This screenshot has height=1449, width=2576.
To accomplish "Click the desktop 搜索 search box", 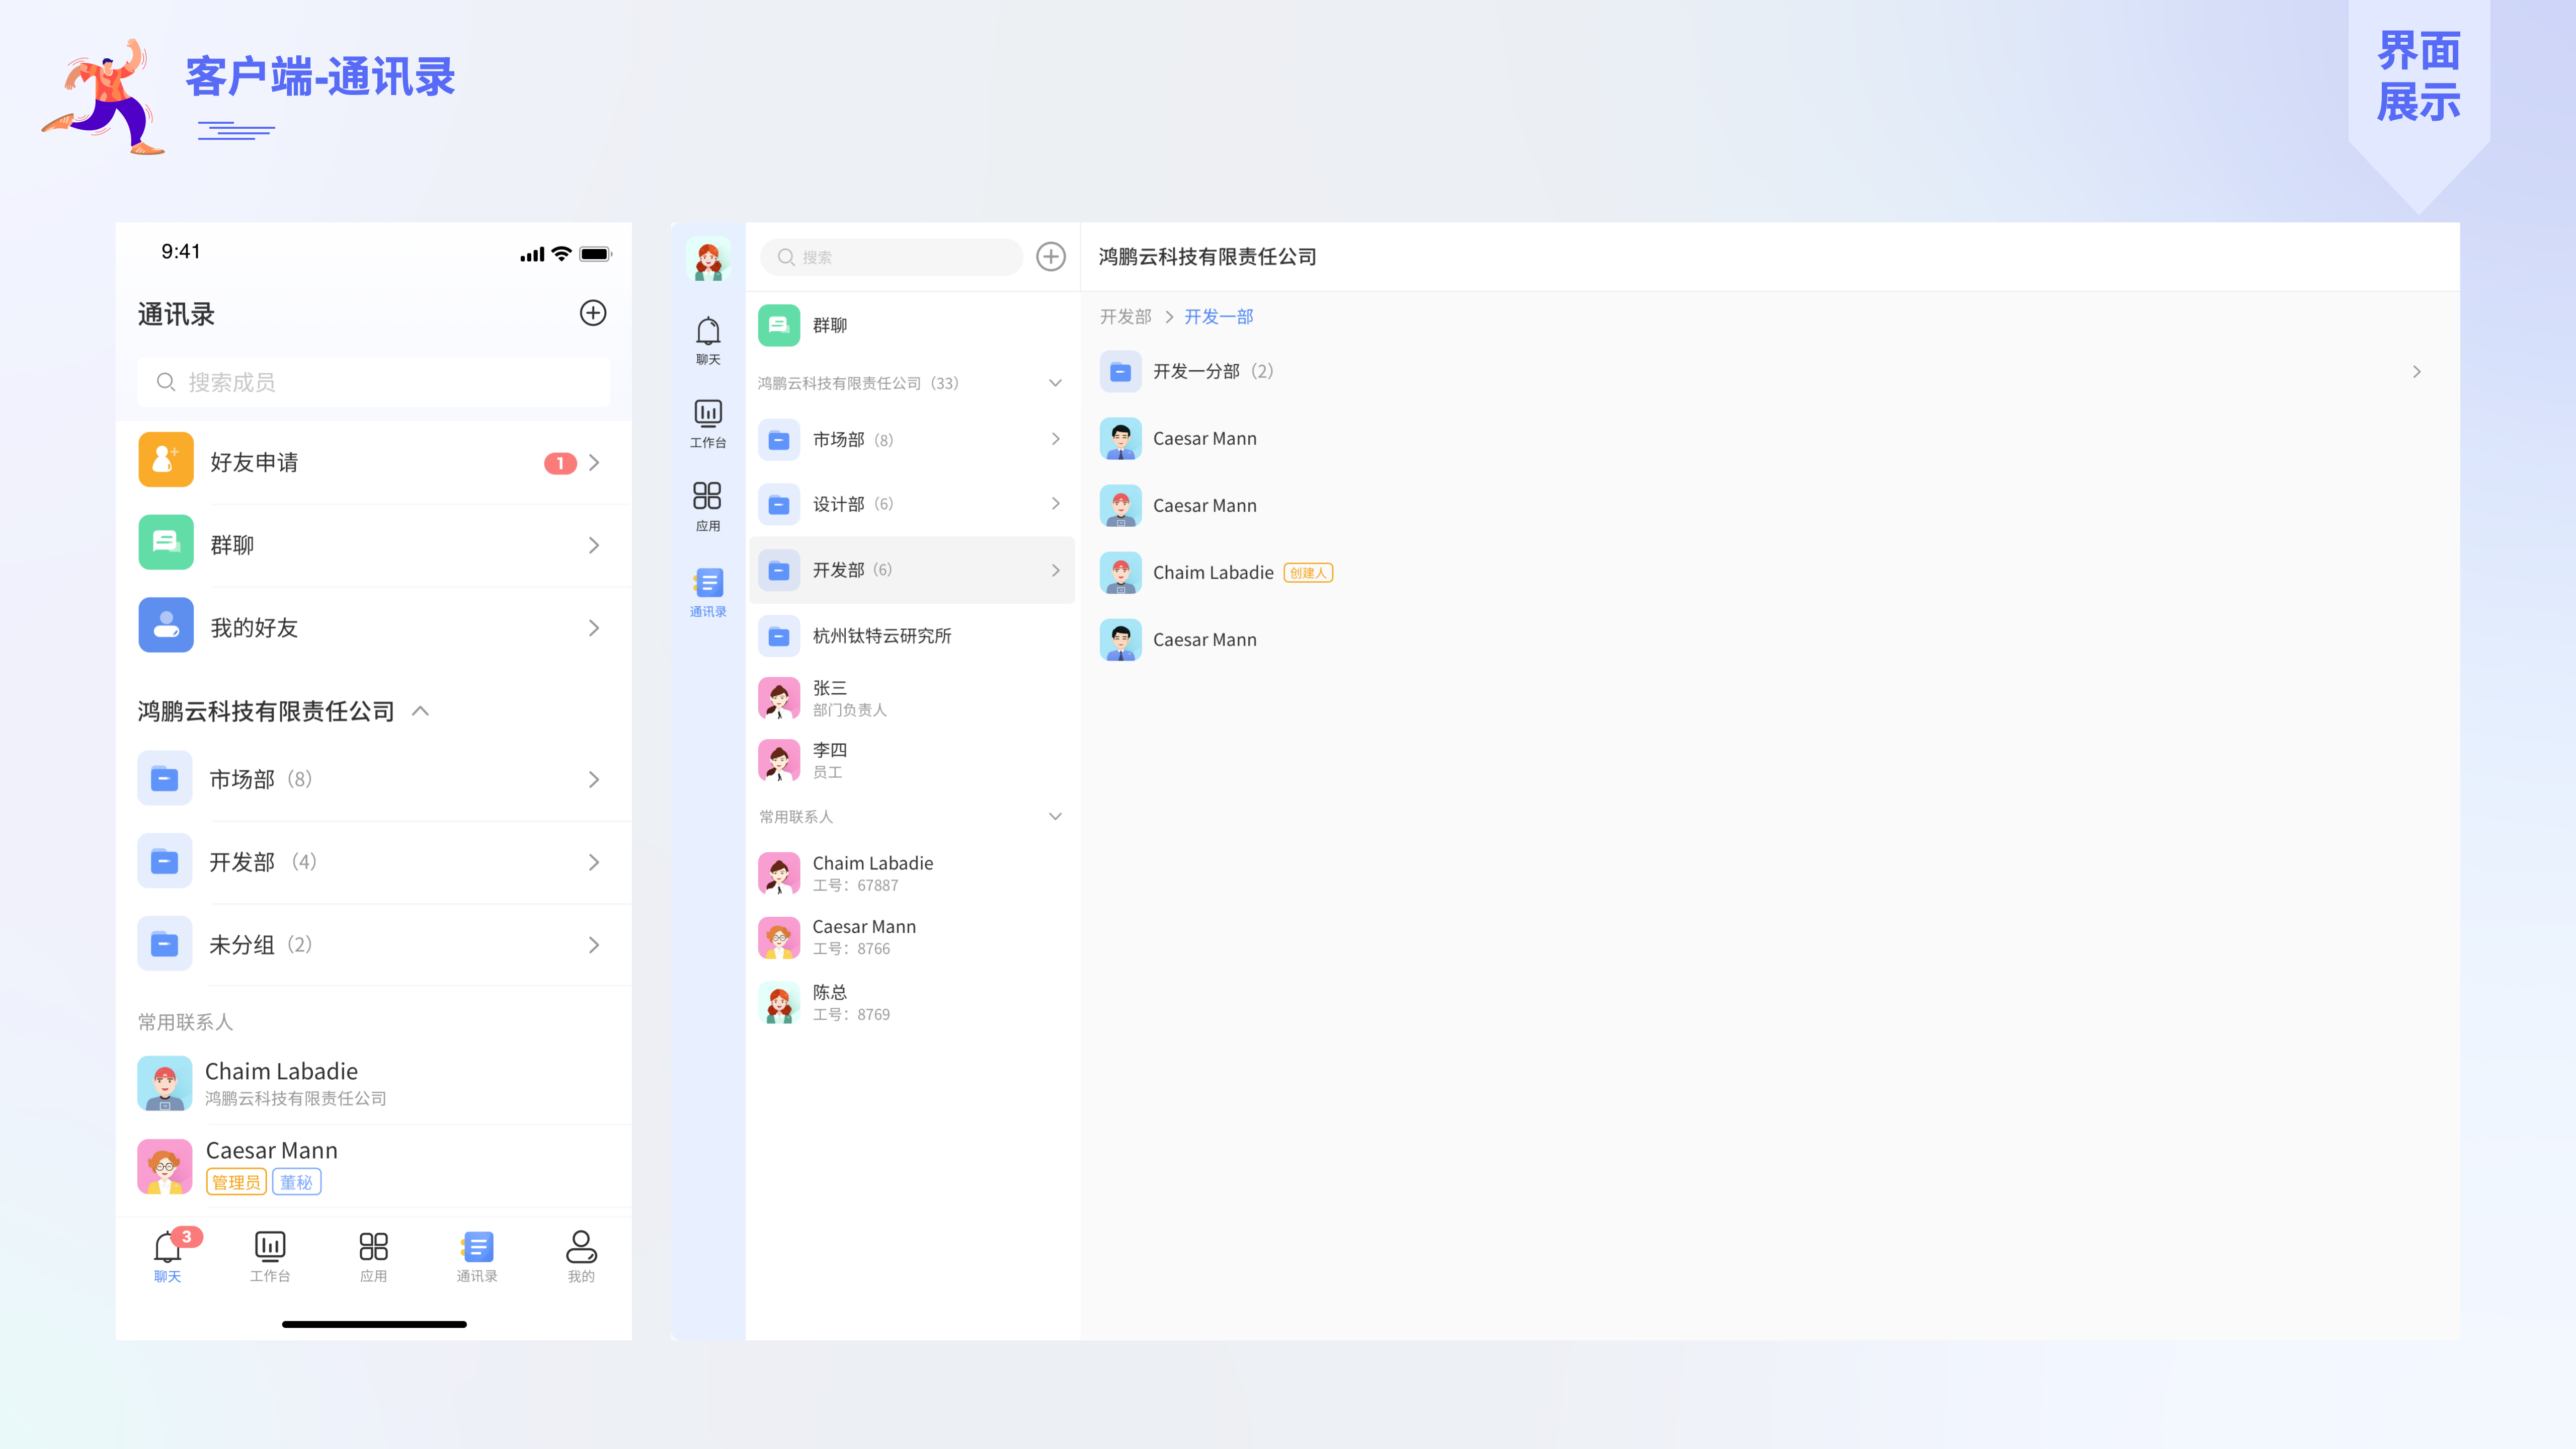I will 891,257.
